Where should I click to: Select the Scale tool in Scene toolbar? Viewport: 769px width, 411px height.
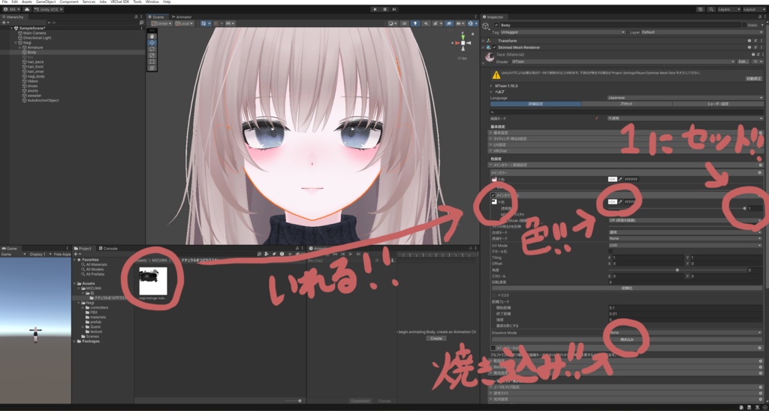152,56
